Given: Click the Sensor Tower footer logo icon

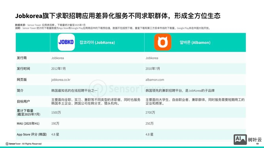Looking at the screenshot, I should coord(7,144).
